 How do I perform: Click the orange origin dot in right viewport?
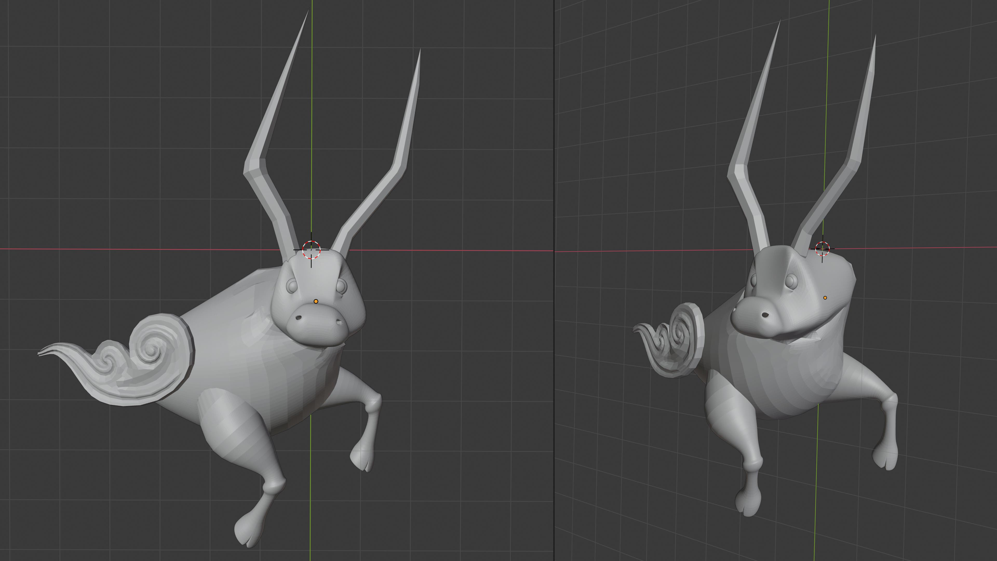point(825,298)
